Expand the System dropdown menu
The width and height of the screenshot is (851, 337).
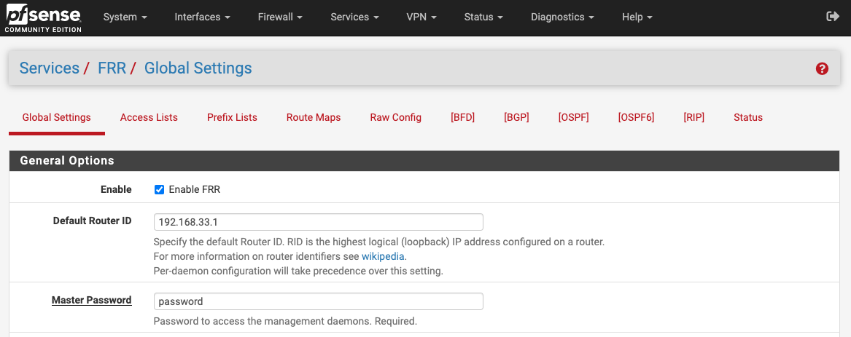[x=125, y=17]
